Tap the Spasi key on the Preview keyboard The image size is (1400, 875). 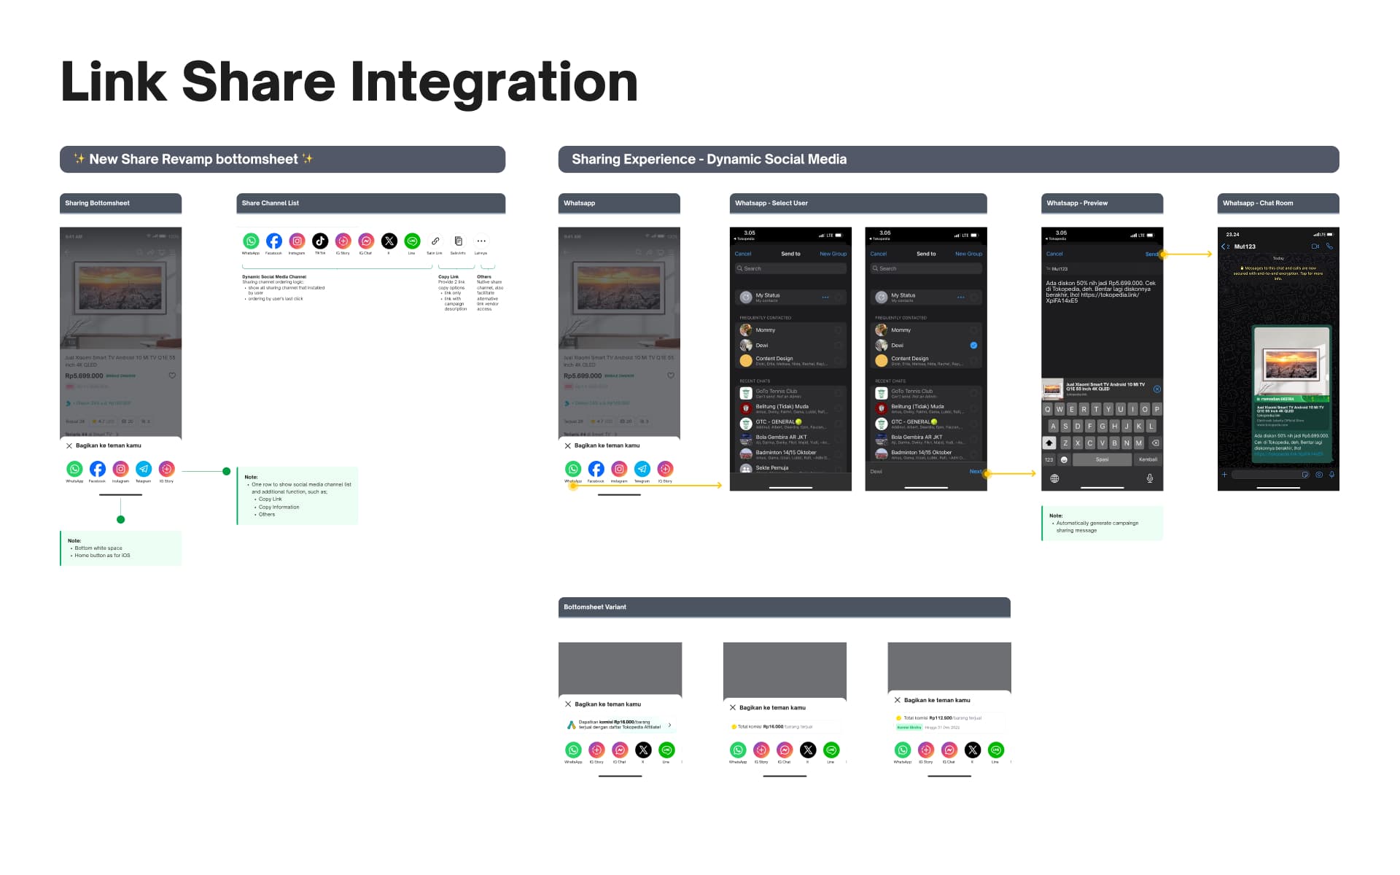click(1102, 460)
